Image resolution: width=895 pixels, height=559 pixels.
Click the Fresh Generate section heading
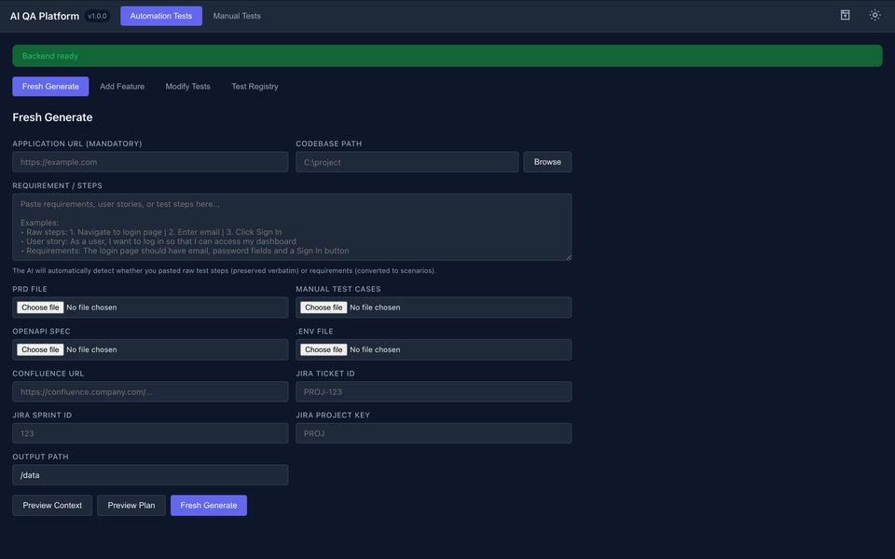[x=52, y=117]
